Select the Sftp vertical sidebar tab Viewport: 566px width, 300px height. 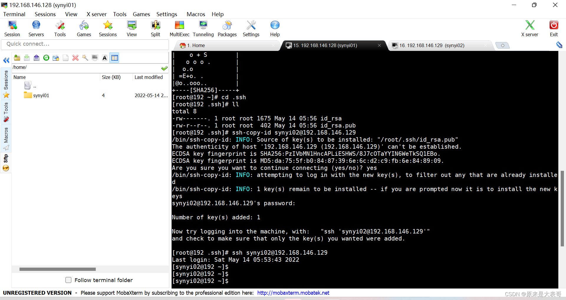pos(6,163)
